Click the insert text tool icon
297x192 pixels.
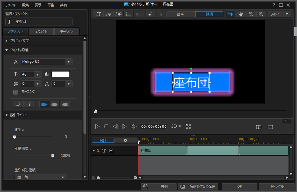98,14
